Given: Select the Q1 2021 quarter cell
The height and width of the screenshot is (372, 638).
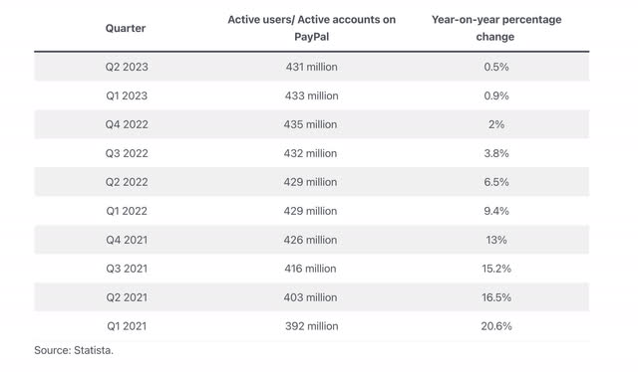Looking at the screenshot, I should 127,326.
